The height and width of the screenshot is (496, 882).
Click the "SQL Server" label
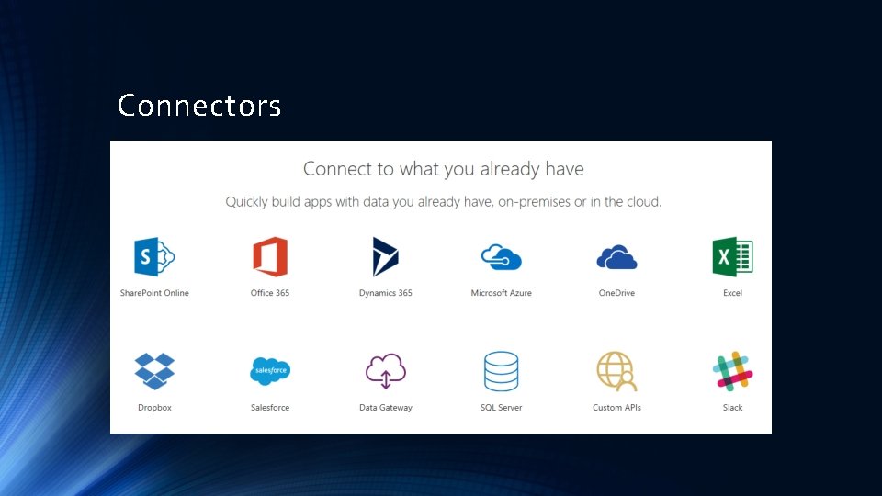pos(502,408)
